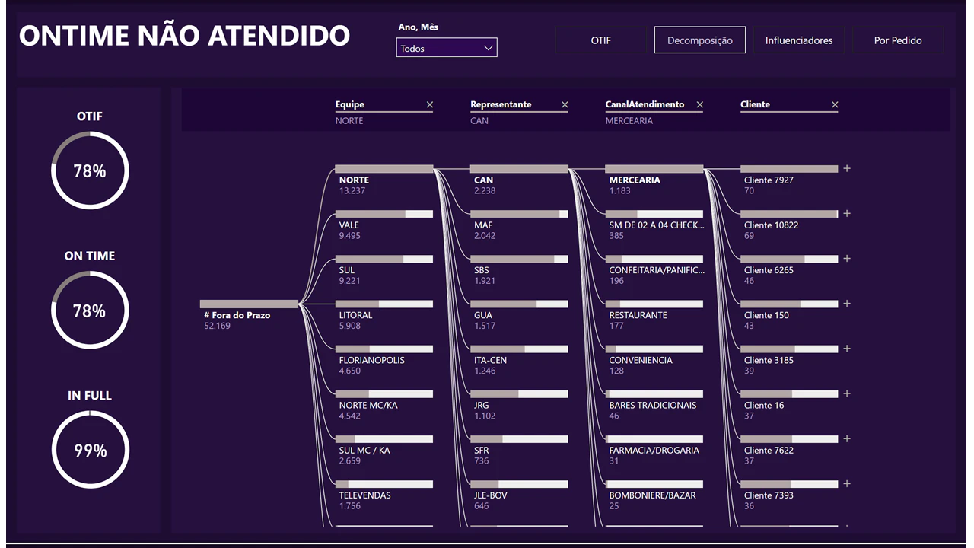Expand Cliente 6265 with the plus icon
Screen dimensions: 974x548
[x=847, y=259]
